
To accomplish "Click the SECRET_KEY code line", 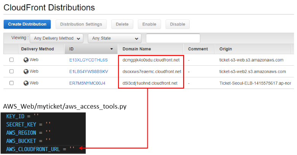I will [29, 124].
